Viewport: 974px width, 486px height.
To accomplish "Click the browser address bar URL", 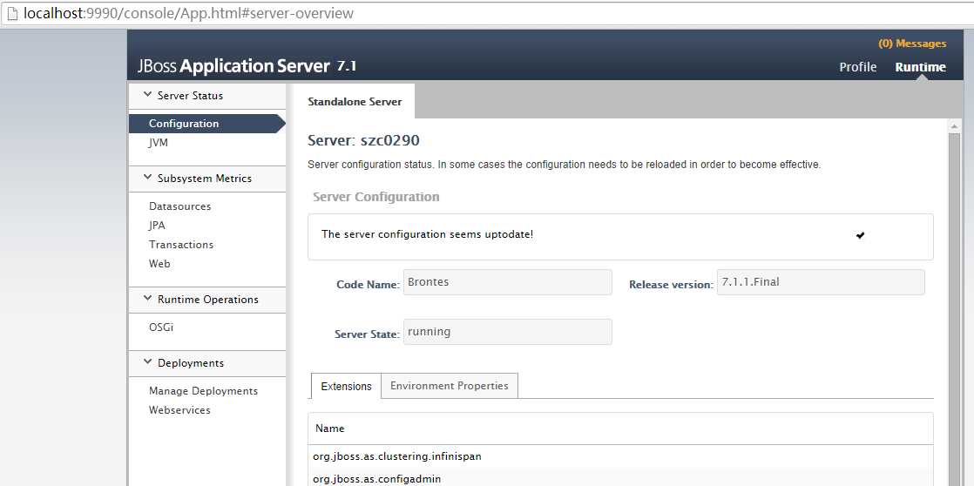I will coord(189,13).
